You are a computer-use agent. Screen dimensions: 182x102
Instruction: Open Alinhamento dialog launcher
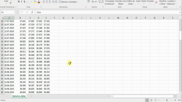pyautogui.click(x=86, y=7)
